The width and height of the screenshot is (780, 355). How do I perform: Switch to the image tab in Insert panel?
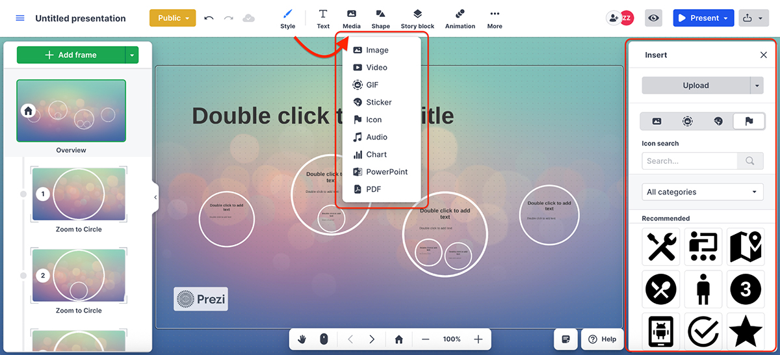[656, 121]
